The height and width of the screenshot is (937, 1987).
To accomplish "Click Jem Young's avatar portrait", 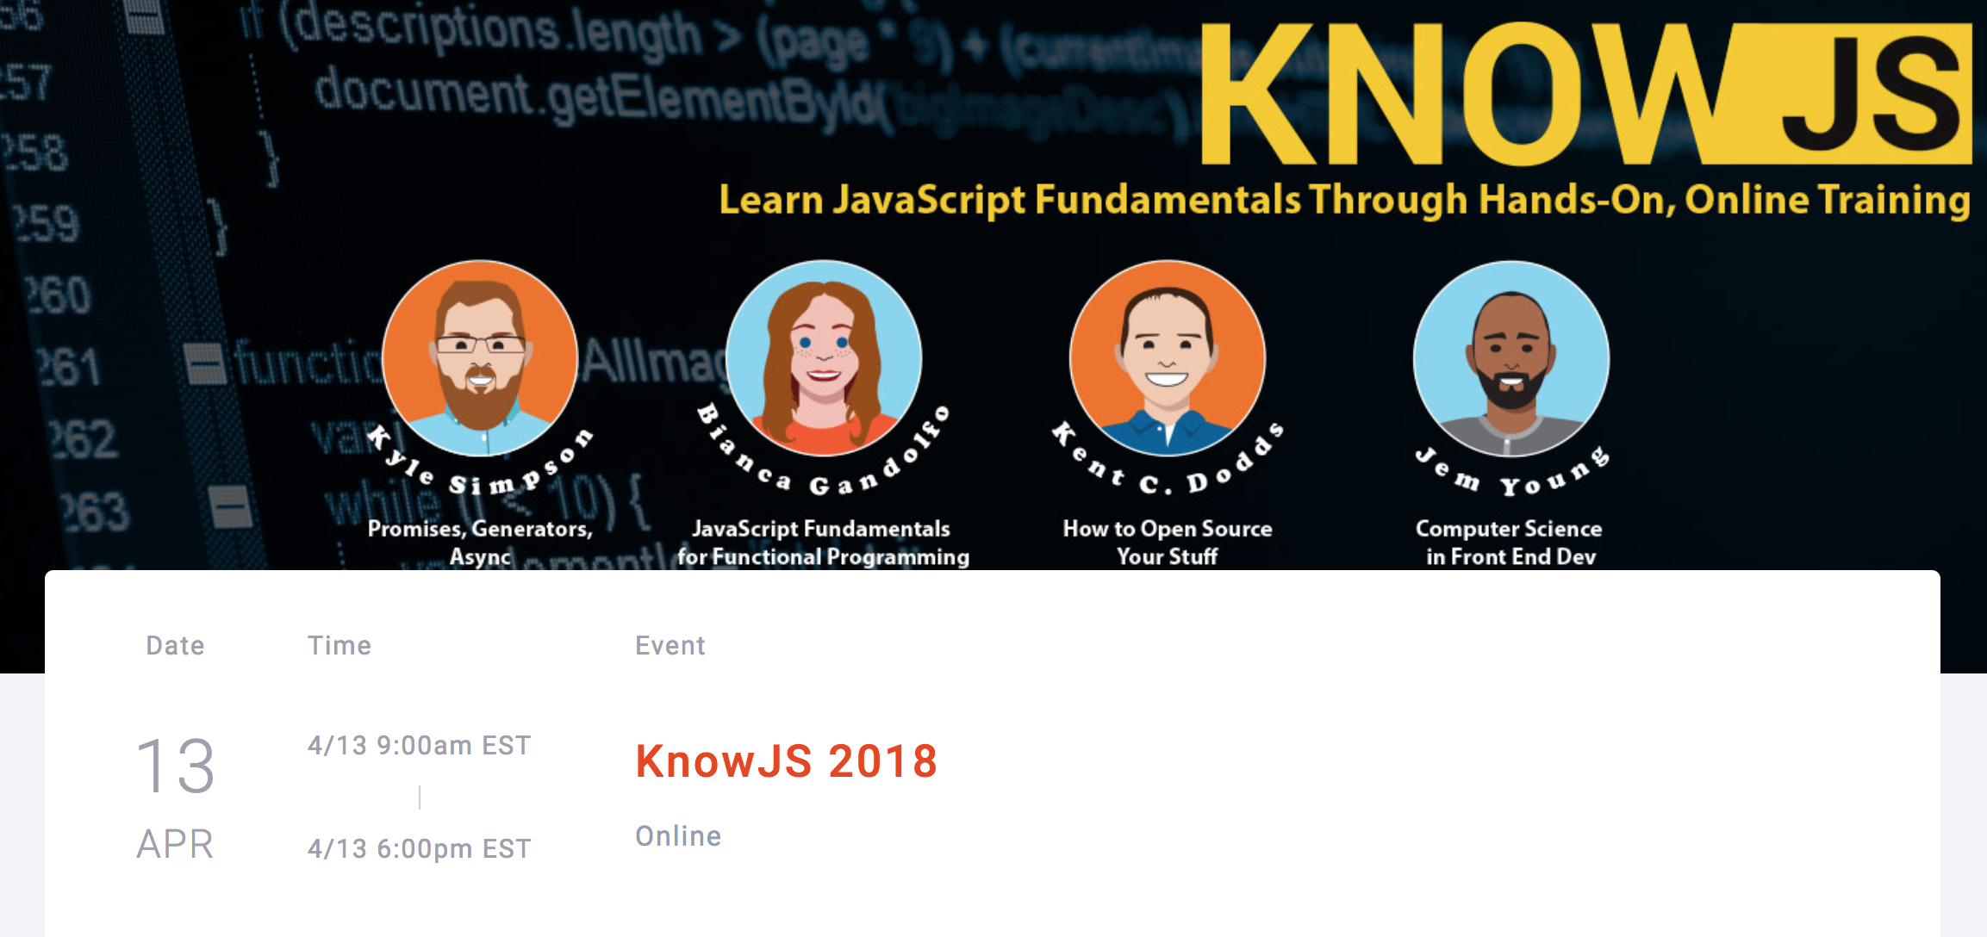I will tap(1511, 357).
